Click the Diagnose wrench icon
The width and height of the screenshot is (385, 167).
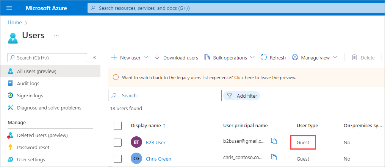[x=10, y=108]
